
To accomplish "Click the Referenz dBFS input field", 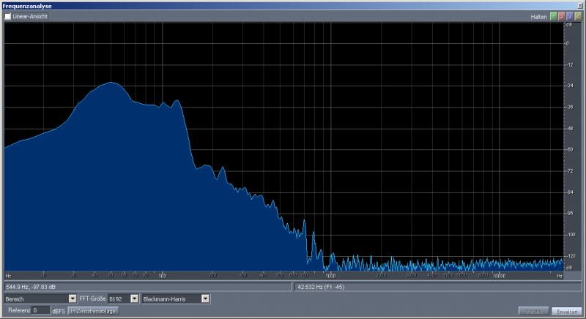I will [x=41, y=310].
